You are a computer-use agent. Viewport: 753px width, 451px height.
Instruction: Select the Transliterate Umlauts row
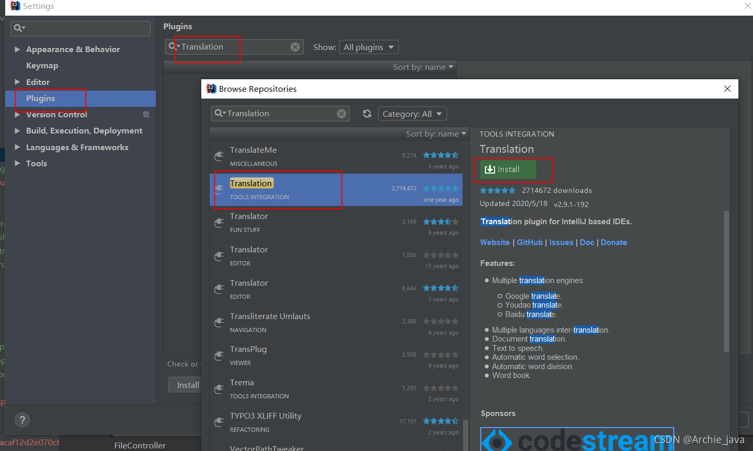336,323
